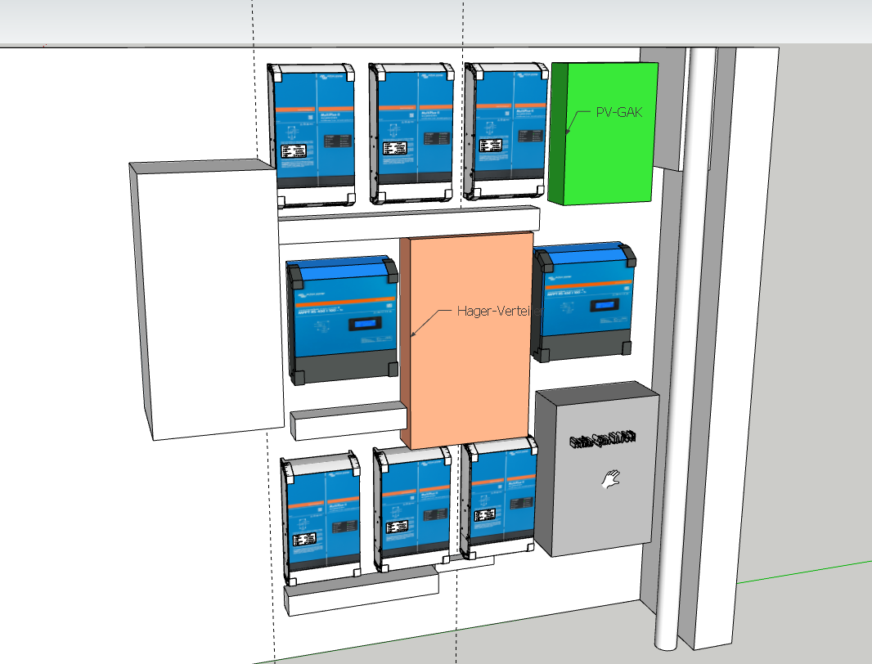
Task: Click the LCD display on right MPPT unit
Action: pos(601,303)
